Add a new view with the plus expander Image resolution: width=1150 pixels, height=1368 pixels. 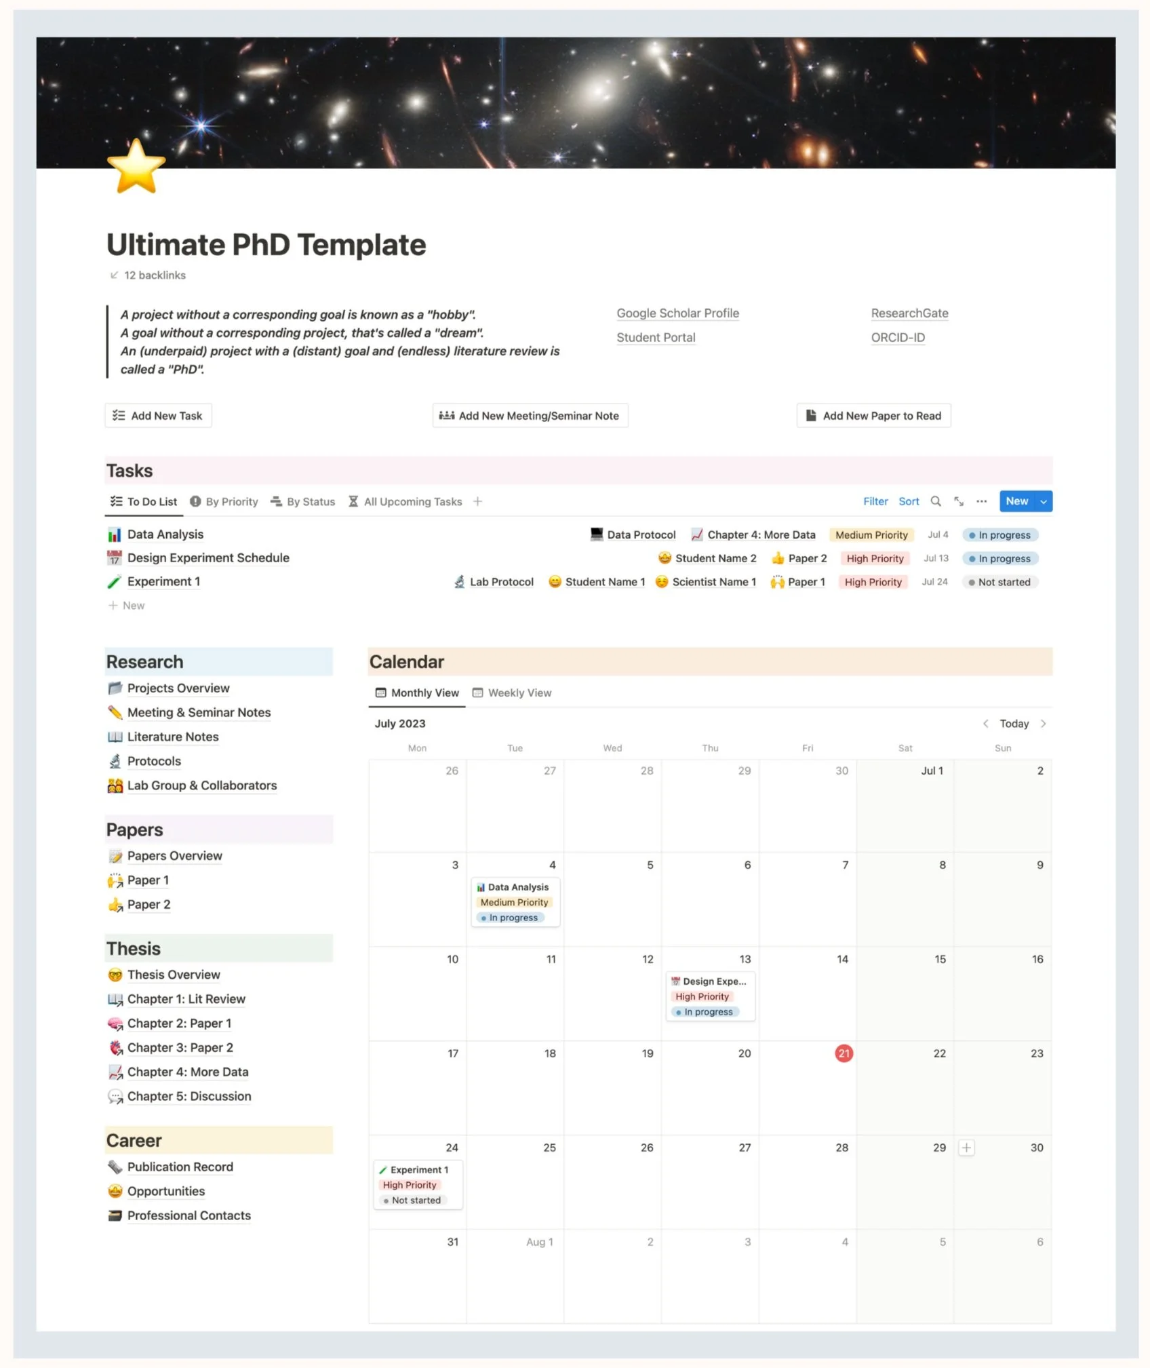click(478, 501)
